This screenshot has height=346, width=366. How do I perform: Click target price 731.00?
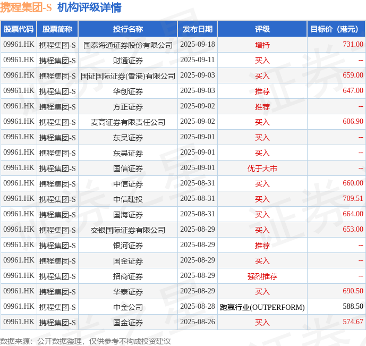tap(353, 44)
